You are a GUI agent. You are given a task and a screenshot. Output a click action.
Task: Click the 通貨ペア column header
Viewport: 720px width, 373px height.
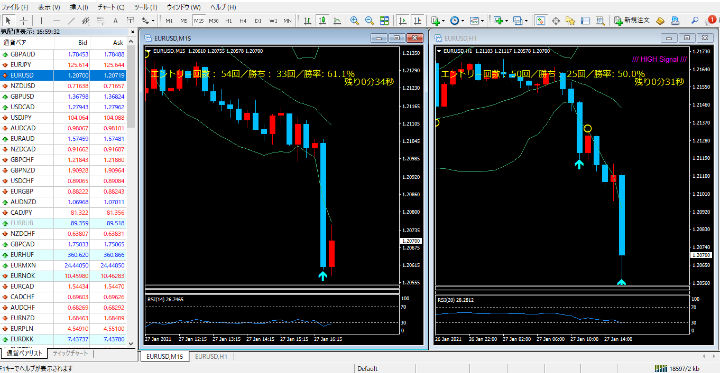coord(27,43)
